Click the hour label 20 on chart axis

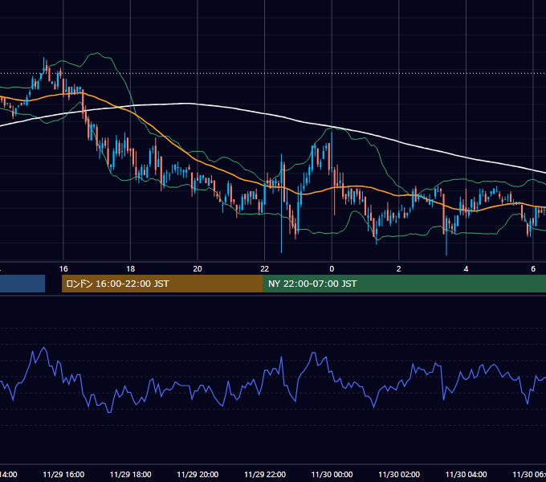pyautogui.click(x=198, y=269)
